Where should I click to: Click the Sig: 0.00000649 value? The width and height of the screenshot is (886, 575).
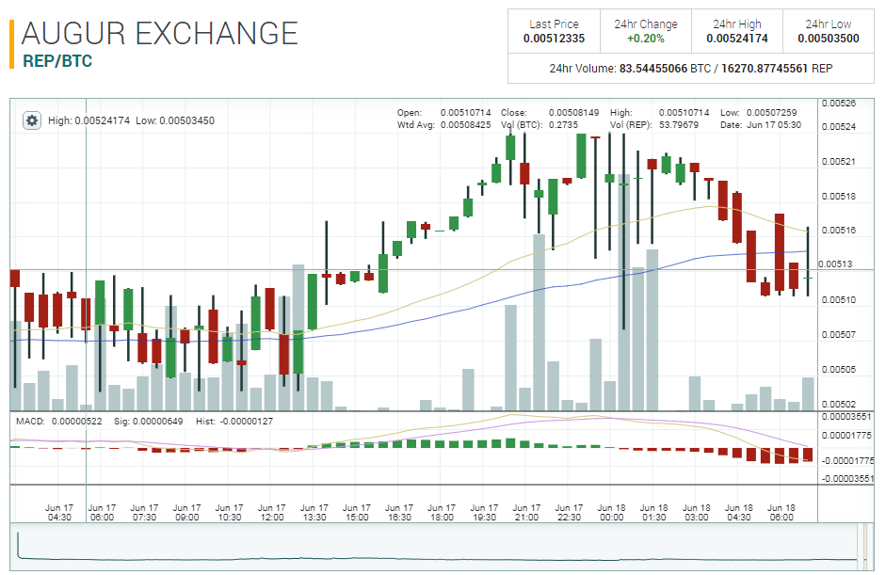[x=148, y=422]
